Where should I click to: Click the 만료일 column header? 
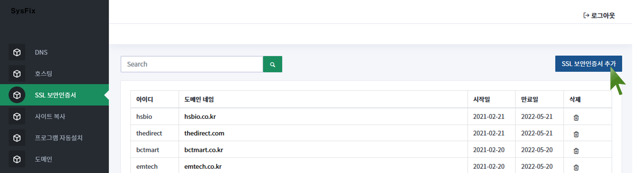(529, 100)
